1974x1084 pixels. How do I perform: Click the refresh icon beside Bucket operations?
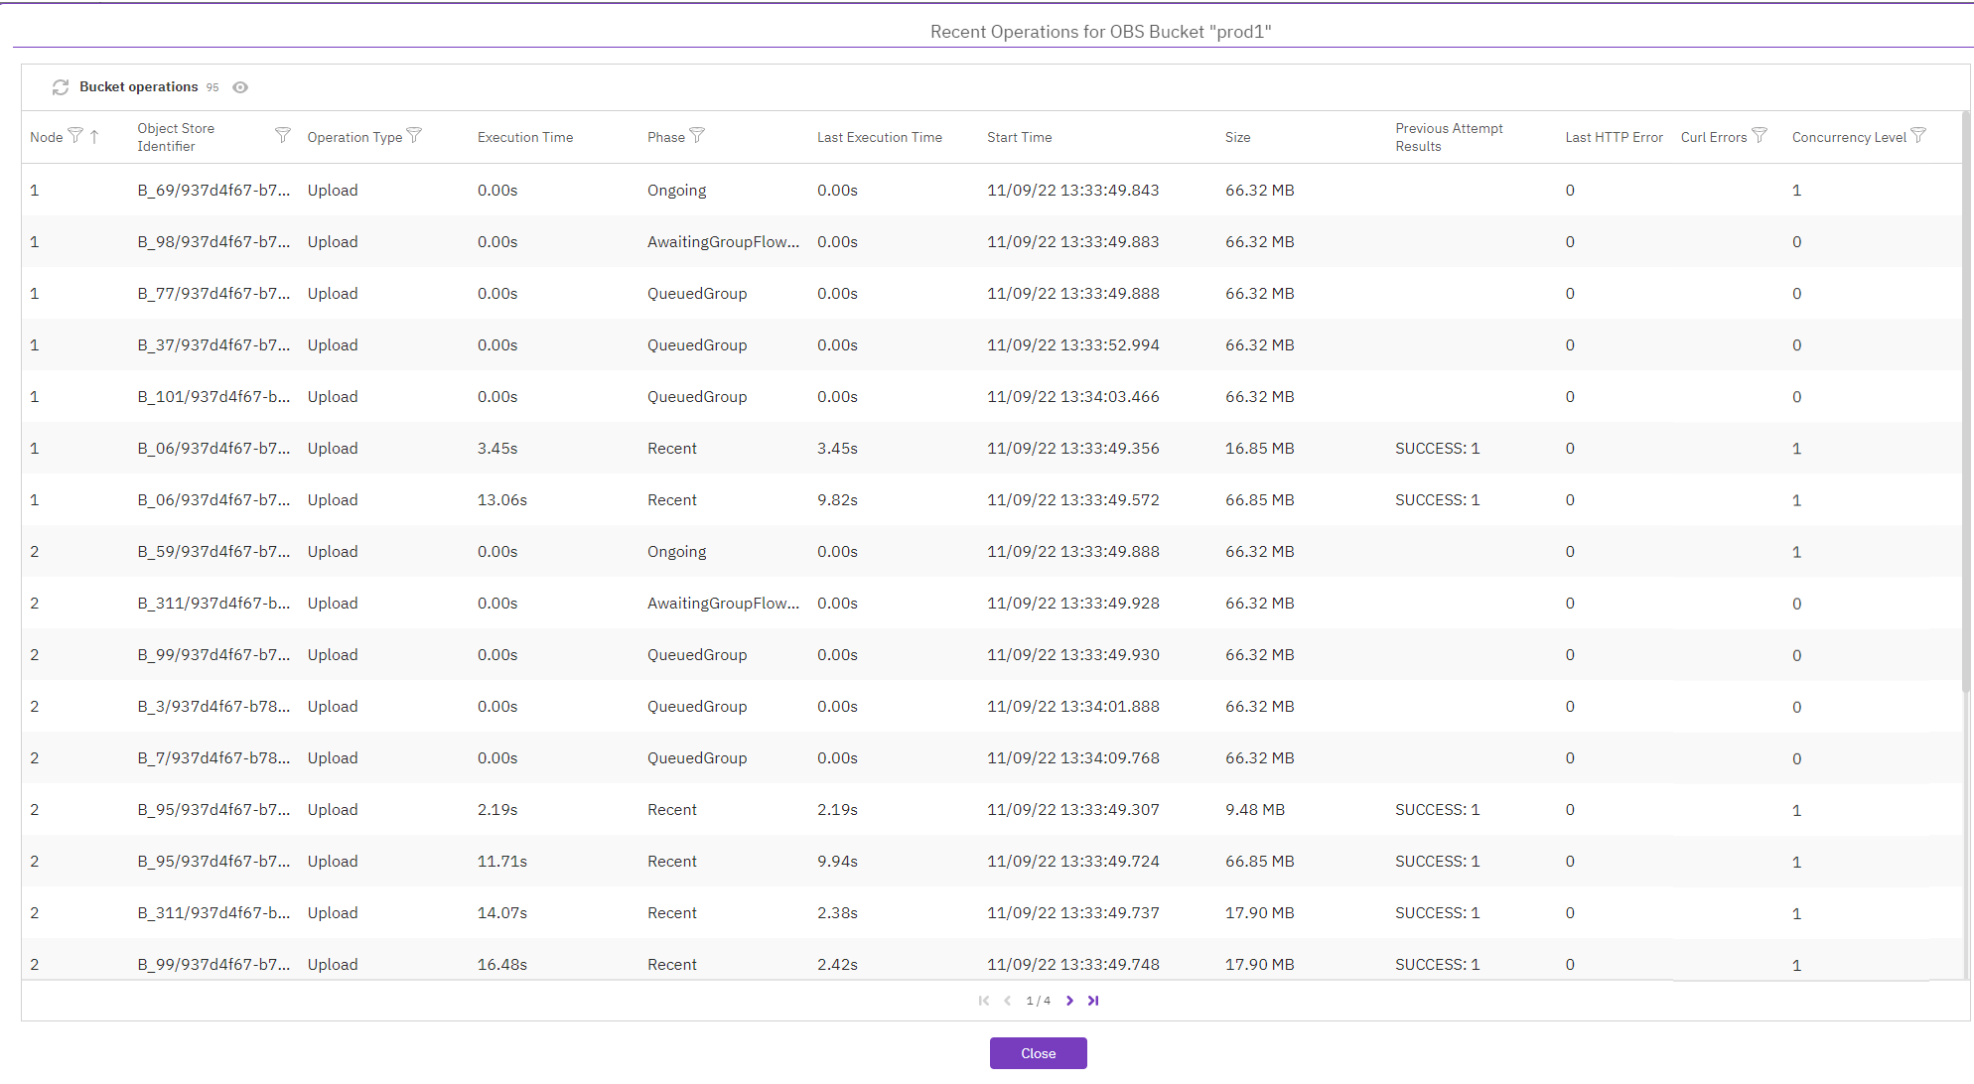61,87
